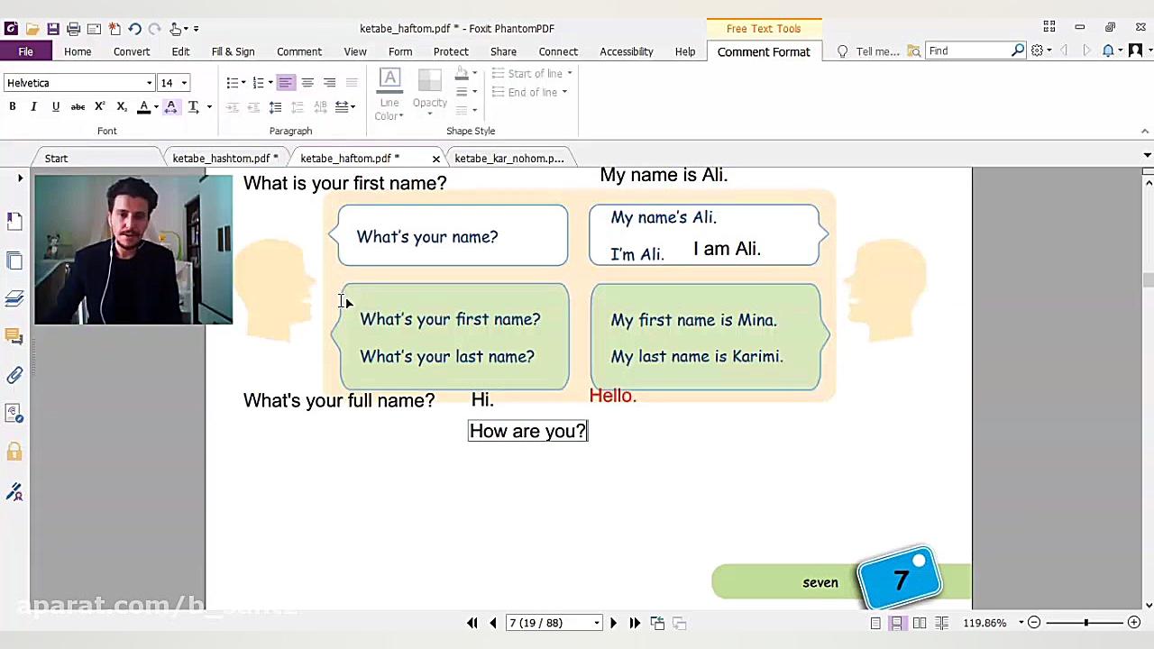Open the Comment ribbon tab
This screenshot has width=1154, height=649.
[298, 51]
